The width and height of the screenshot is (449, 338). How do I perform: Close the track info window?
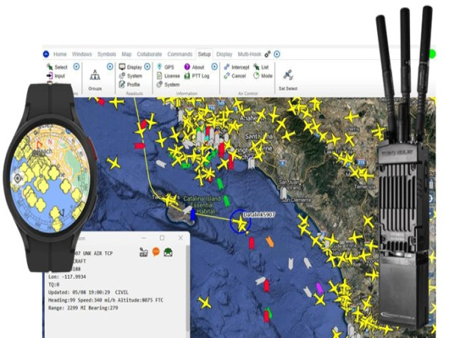pos(180,238)
